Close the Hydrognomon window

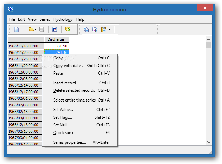click(x=205, y=8)
